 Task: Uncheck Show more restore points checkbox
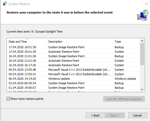point(8,99)
